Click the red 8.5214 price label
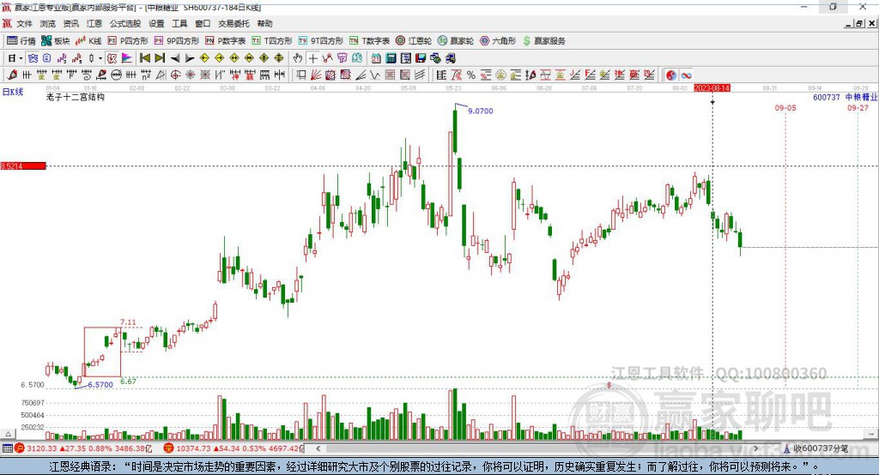The height and width of the screenshot is (475, 879). coord(23,165)
